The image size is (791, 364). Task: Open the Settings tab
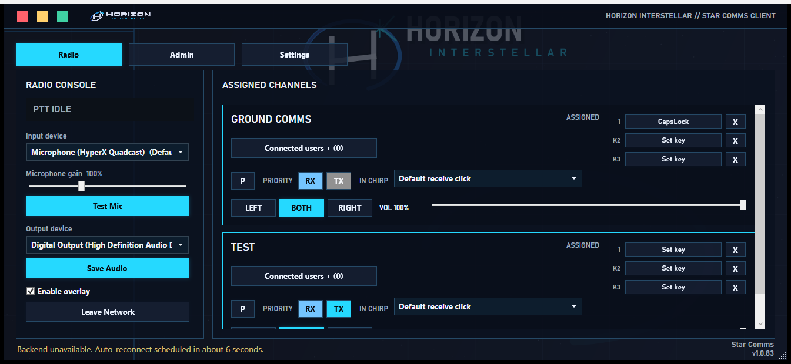[x=295, y=55]
